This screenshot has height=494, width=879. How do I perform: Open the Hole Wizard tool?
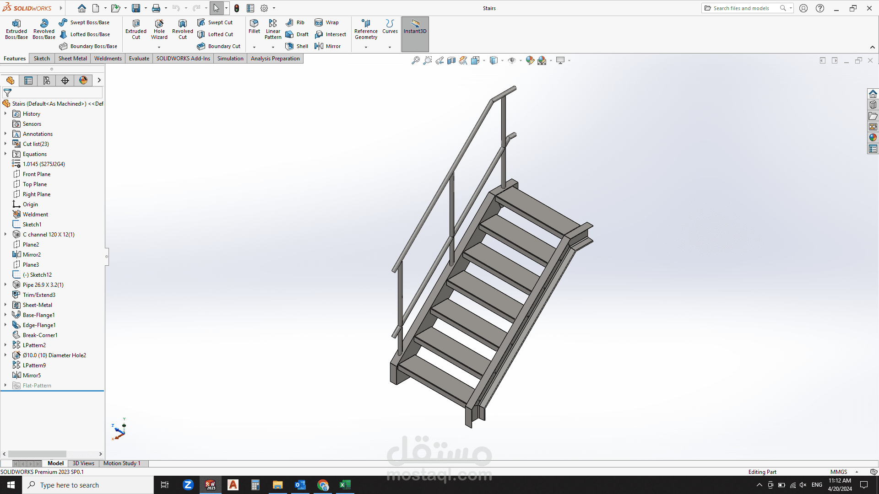[x=159, y=29]
